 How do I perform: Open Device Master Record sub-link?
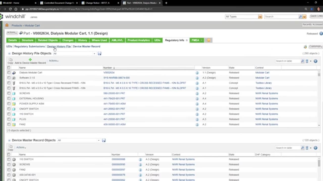[x=87, y=47]
